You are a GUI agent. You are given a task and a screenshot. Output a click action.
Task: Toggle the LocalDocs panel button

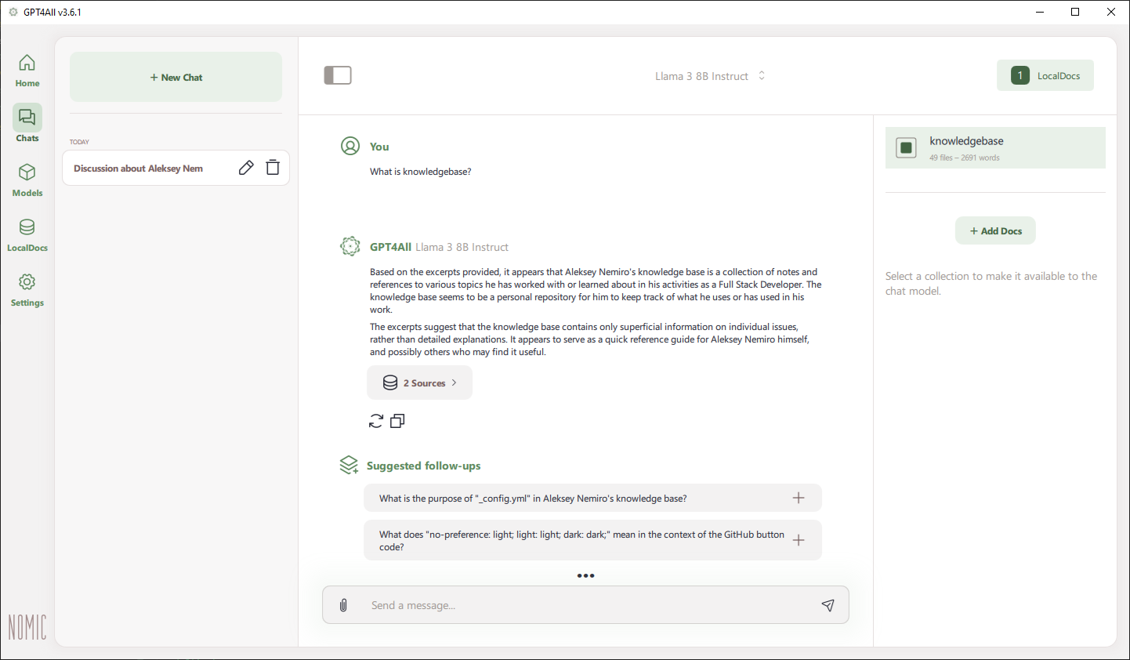tap(1045, 75)
